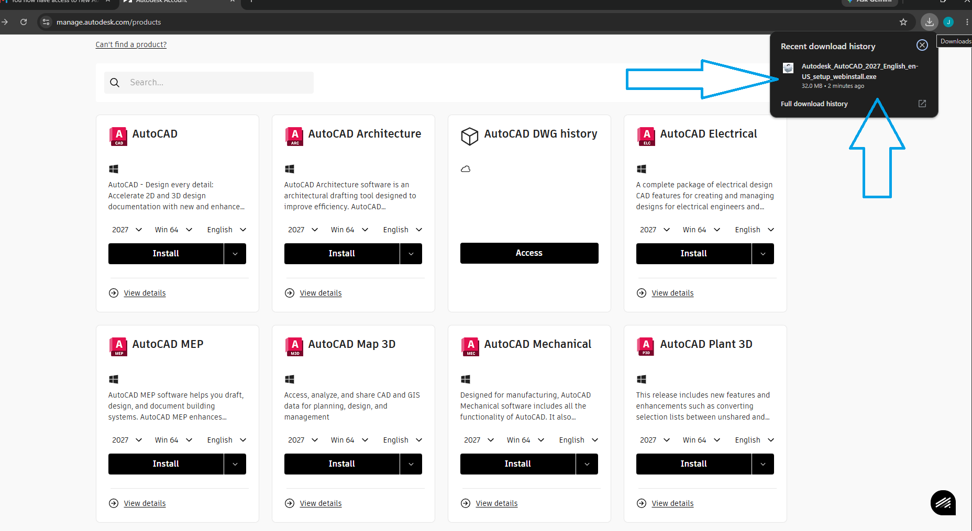Viewport: 972px width, 531px height.
Task: Click the magnifier icon in product search
Action: [115, 83]
